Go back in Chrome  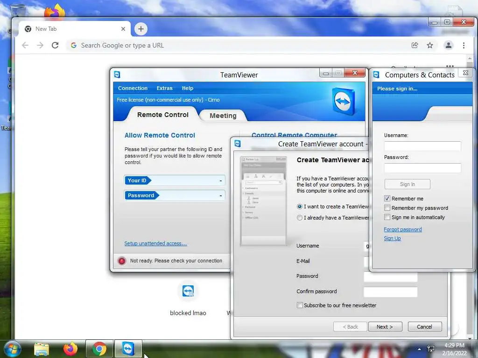coord(25,45)
